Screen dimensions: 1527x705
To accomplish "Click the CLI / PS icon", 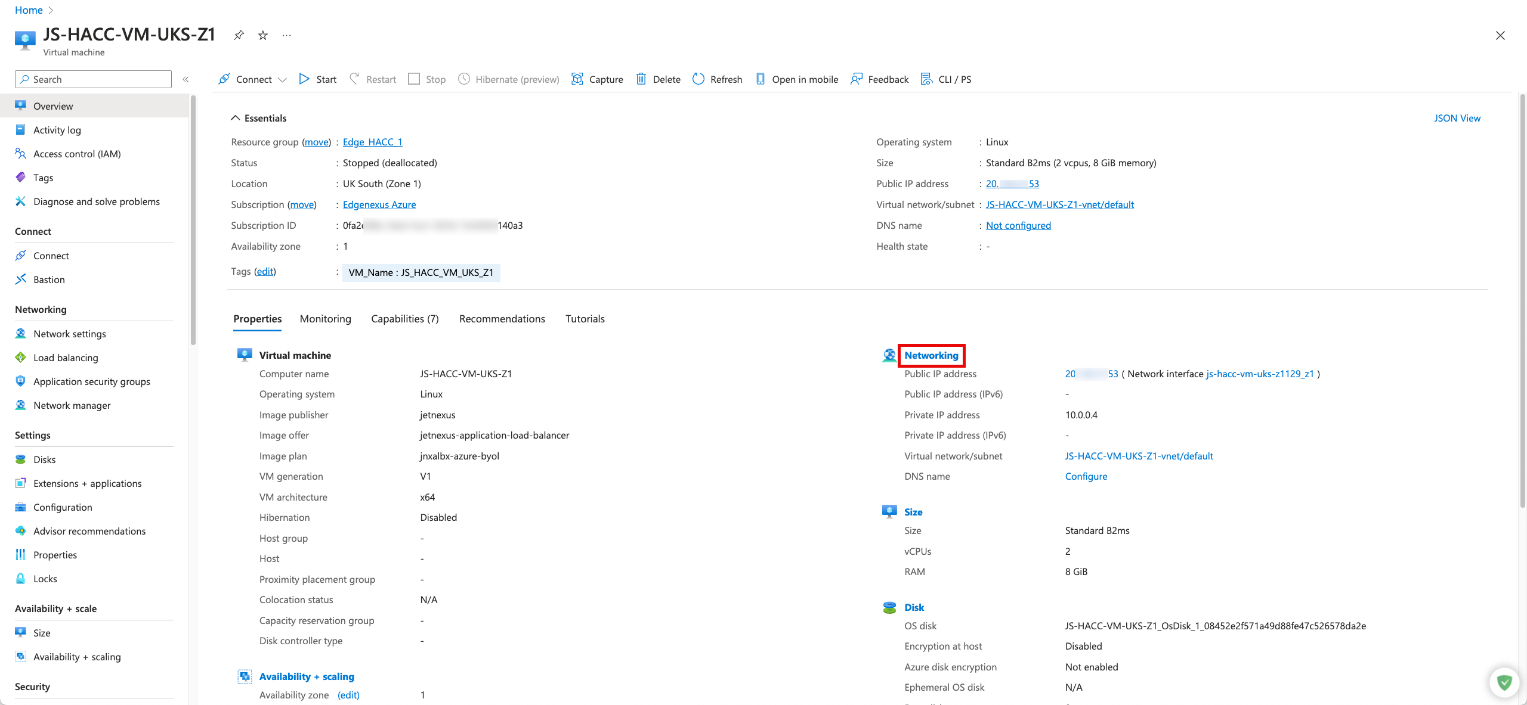I will pos(926,79).
